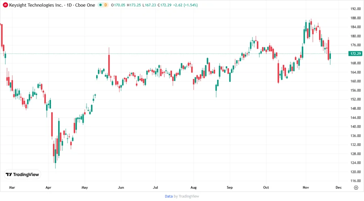Click the 180.00 price axis label
The image size is (364, 201).
coord(356,36)
